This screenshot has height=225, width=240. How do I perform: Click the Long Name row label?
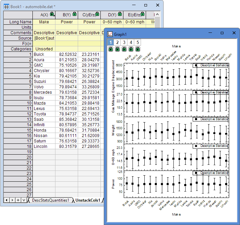pyautogui.click(x=18, y=22)
